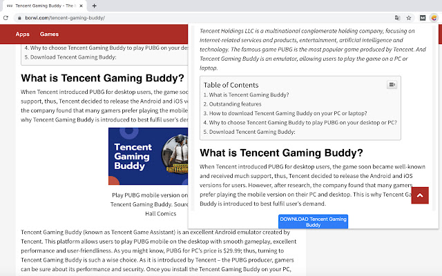
Task: Open a new tab with plus button
Action: click(94, 6)
